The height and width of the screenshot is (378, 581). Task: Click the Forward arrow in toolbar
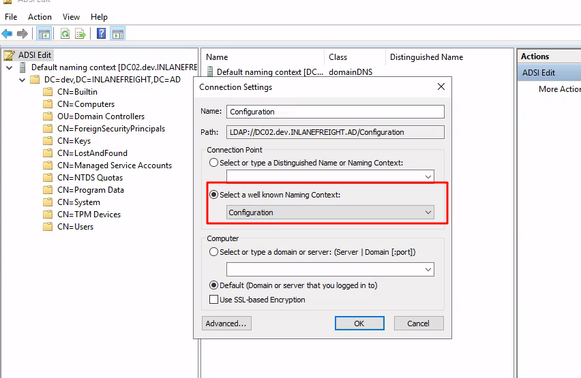(x=23, y=33)
